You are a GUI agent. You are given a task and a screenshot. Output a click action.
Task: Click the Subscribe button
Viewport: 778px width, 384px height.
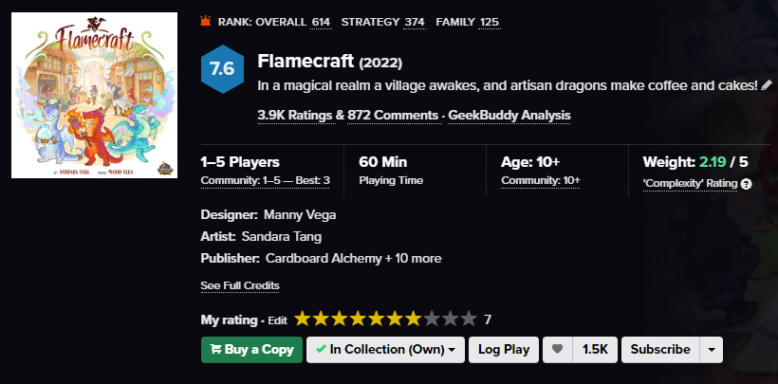(x=660, y=349)
